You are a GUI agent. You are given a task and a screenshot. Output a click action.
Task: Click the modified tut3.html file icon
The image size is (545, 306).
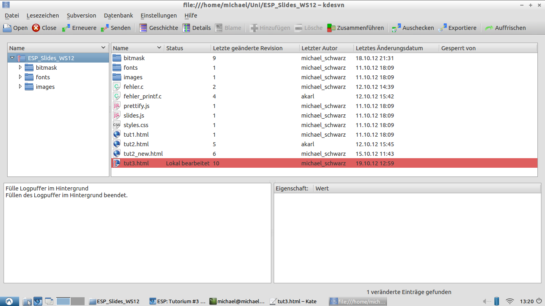coord(117,163)
